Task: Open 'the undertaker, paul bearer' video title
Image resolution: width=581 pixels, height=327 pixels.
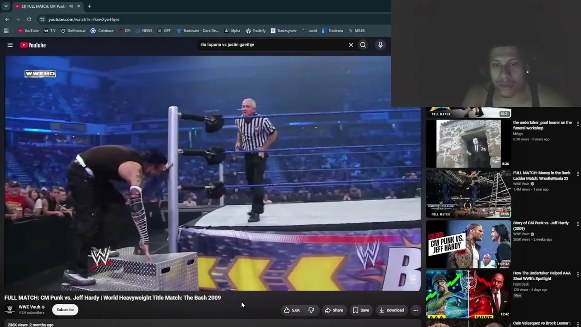Action: (x=542, y=125)
